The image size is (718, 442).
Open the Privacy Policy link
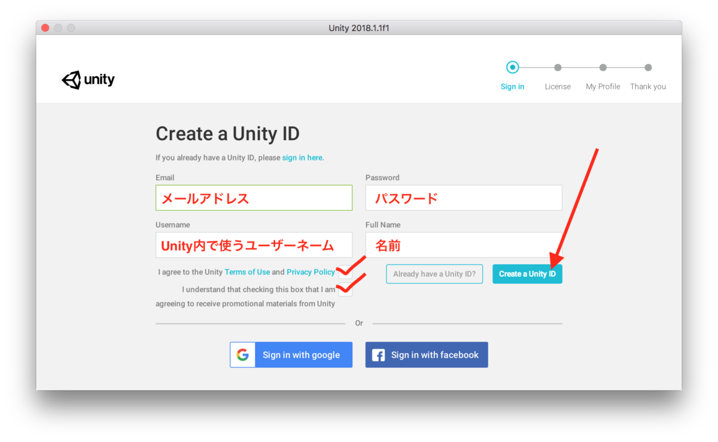[311, 272]
